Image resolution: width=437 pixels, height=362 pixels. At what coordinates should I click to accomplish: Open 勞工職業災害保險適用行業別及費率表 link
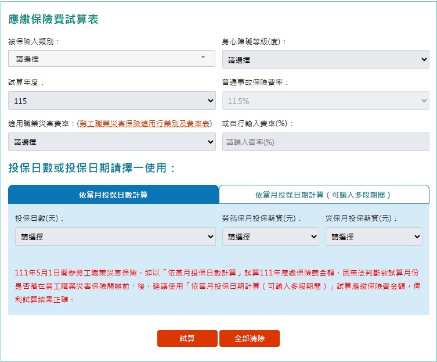tap(145, 124)
